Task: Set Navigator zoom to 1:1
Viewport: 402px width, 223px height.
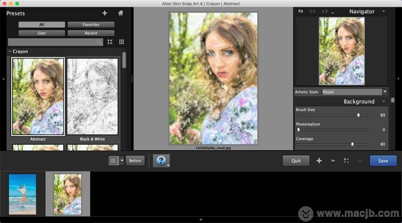Action: click(x=312, y=11)
